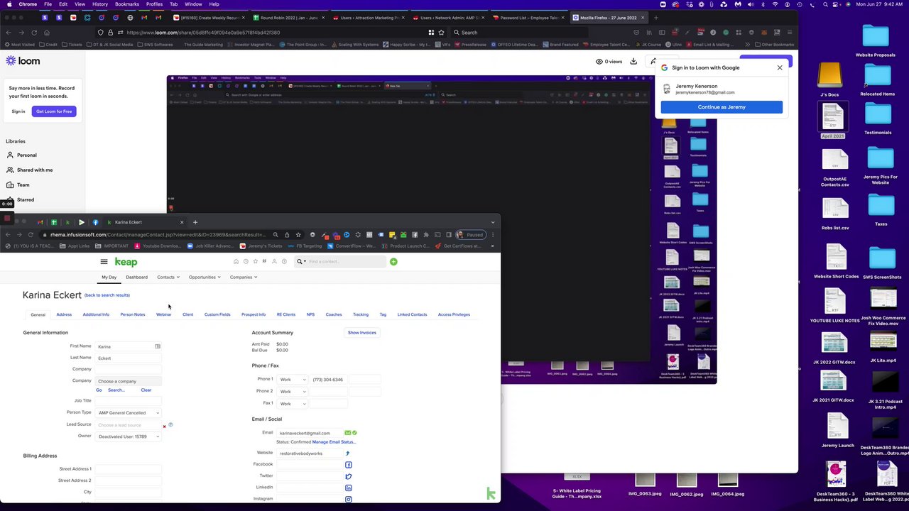
Task: Click the Instagram icon beside Instagram field
Action: [x=348, y=499]
